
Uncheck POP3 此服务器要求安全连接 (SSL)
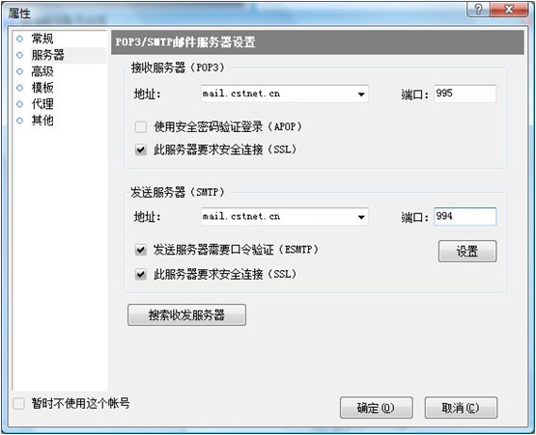141,150
